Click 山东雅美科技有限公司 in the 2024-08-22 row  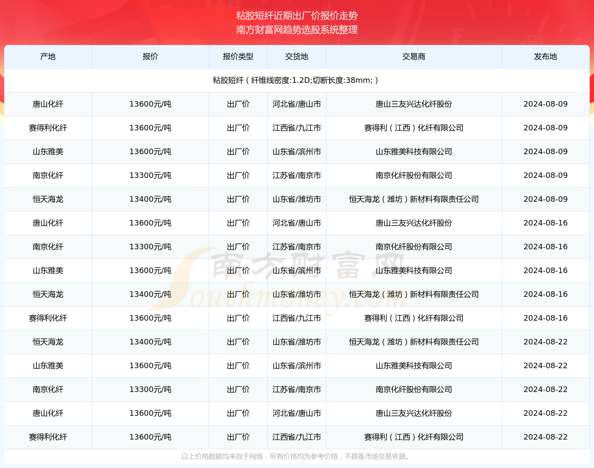(414, 366)
